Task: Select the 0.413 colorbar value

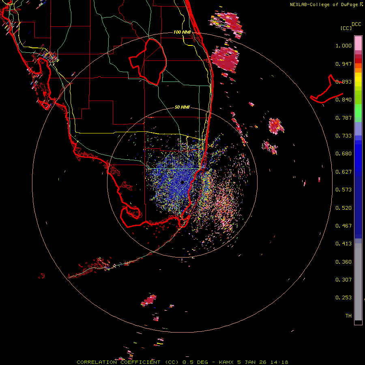Action: pos(344,244)
